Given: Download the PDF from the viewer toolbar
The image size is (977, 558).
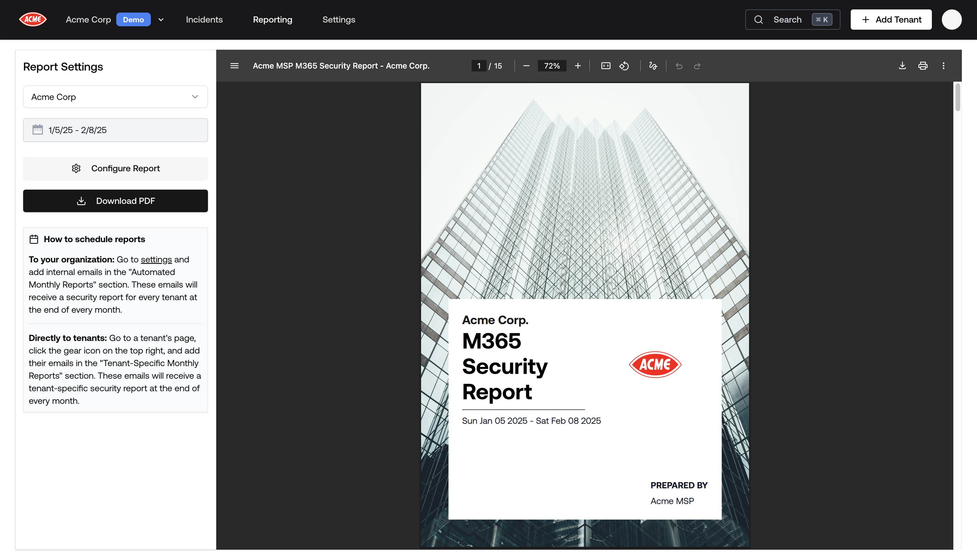Looking at the screenshot, I should click(902, 66).
